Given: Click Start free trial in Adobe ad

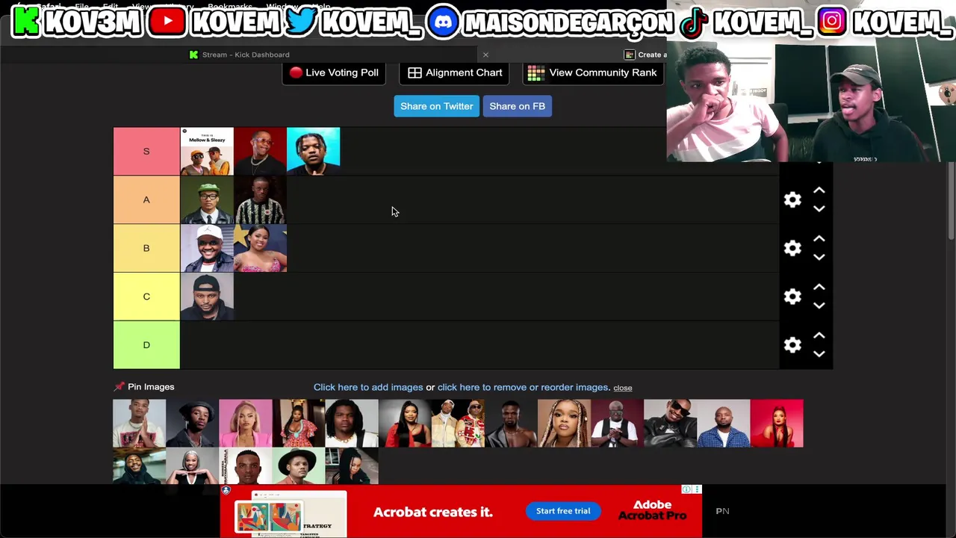Looking at the screenshot, I should tap(563, 511).
